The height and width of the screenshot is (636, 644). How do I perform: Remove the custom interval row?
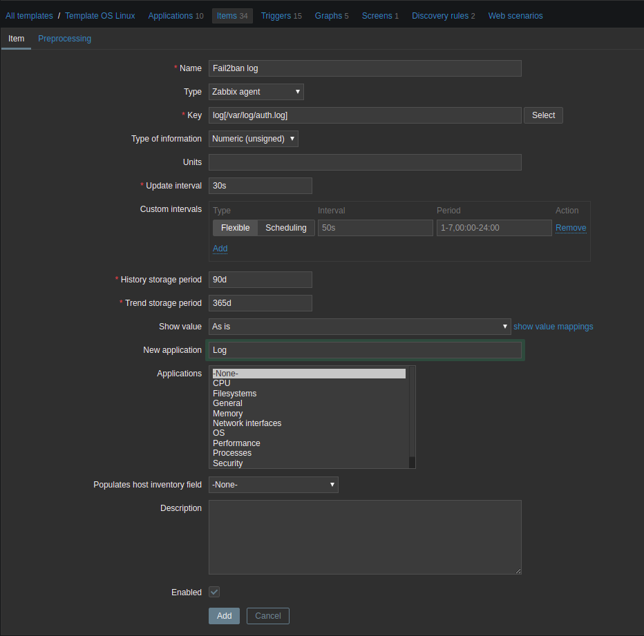(x=571, y=228)
